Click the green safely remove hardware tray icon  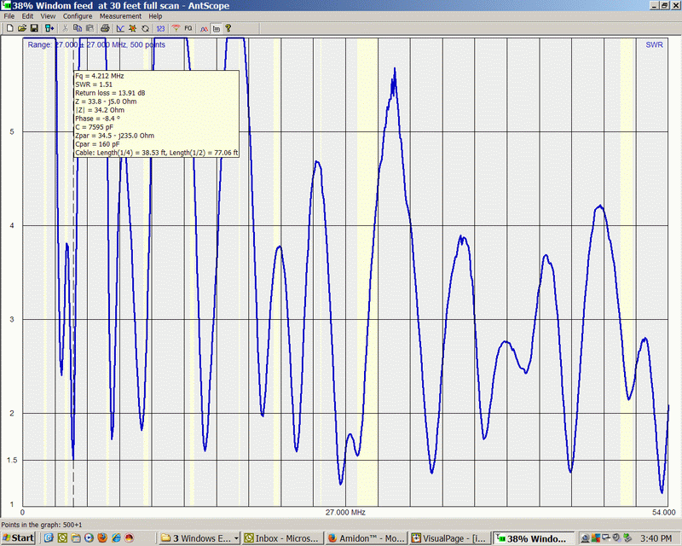pos(627,538)
